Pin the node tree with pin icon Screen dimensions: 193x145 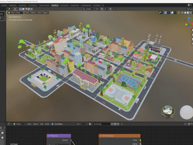121,124
